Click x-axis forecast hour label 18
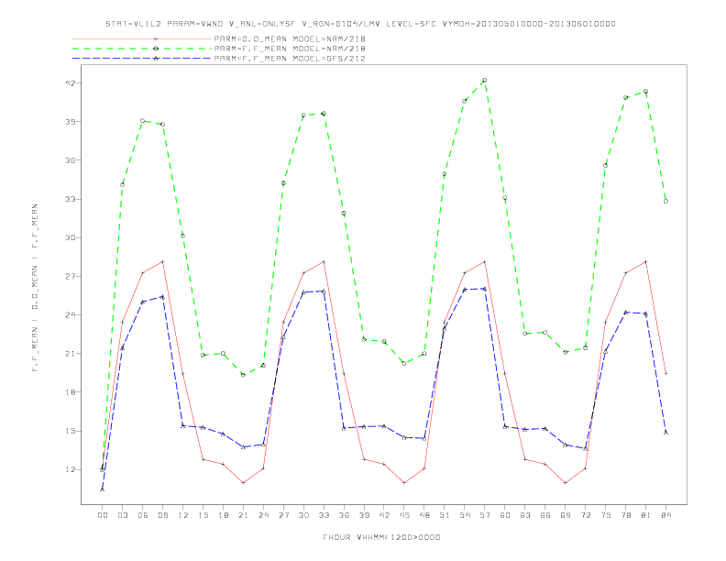 coord(223,515)
